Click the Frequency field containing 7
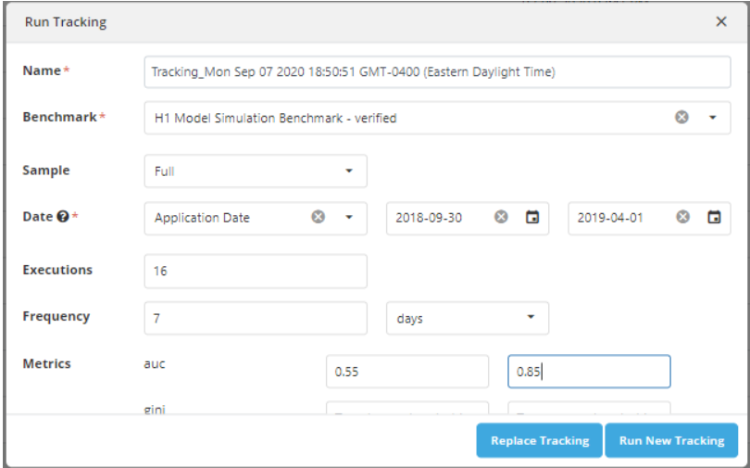The height and width of the screenshot is (468, 750). [x=255, y=318]
